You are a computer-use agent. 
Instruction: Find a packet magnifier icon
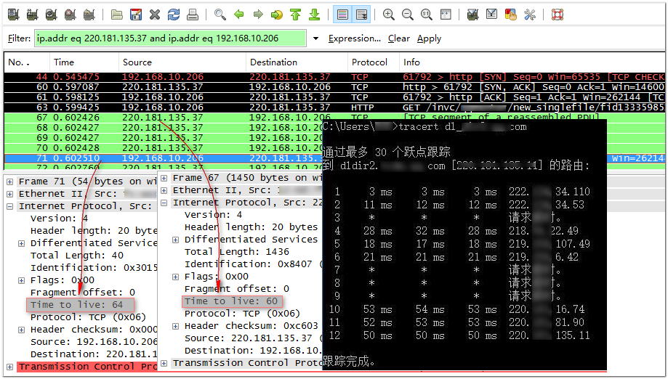pyautogui.click(x=220, y=15)
